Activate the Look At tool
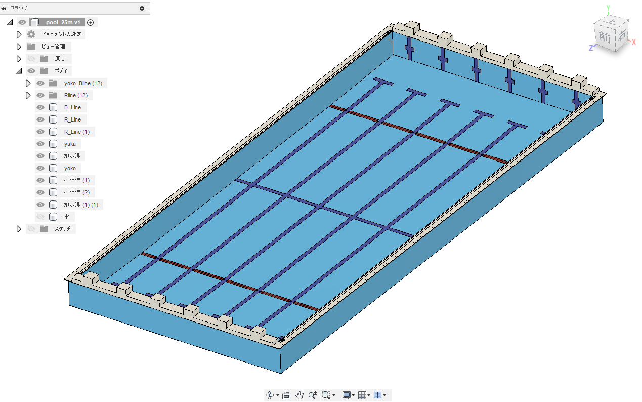 [286, 395]
